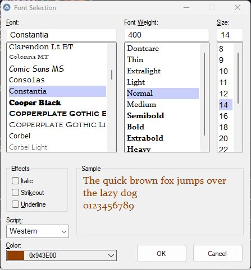
Task: Set font size to 9
Action: click(226, 60)
